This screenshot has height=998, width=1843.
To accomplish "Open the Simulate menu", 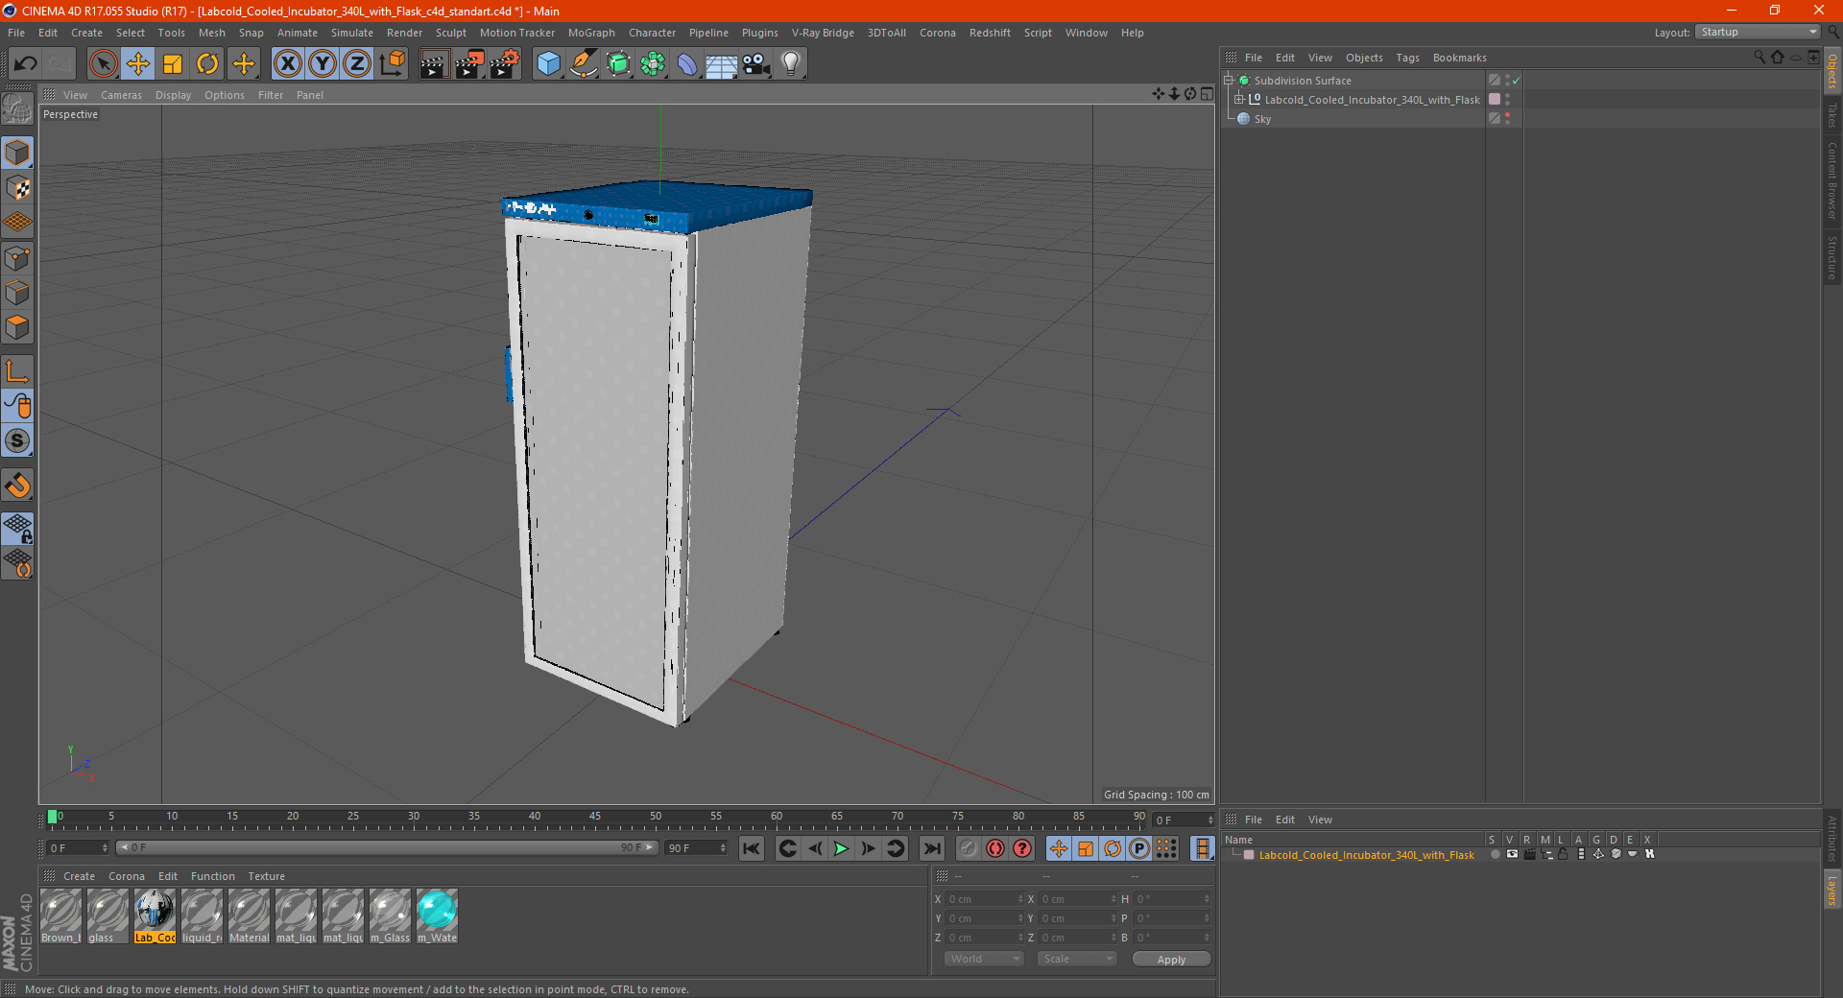I will [x=352, y=33].
